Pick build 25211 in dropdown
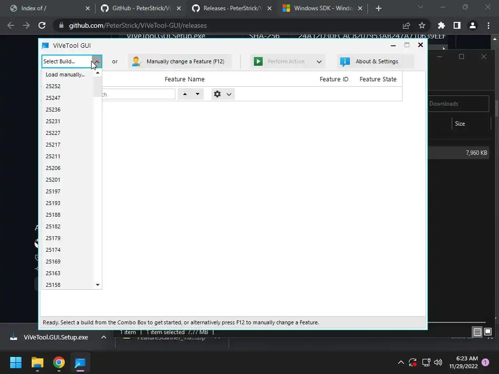Image resolution: width=499 pixels, height=374 pixels. (x=67, y=156)
